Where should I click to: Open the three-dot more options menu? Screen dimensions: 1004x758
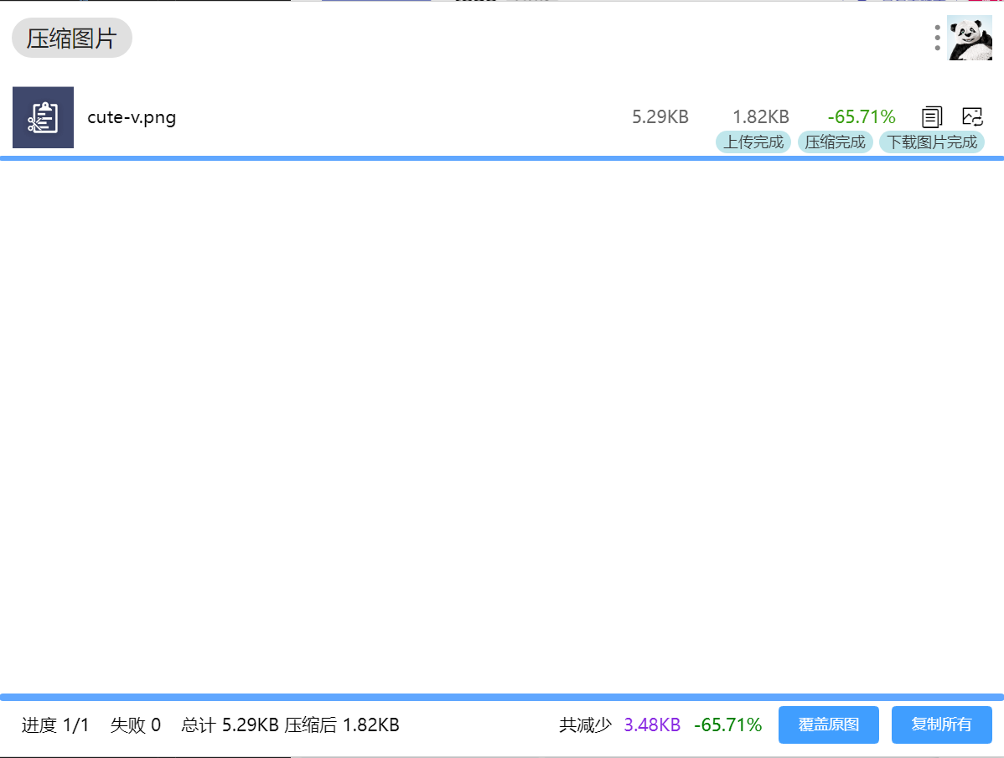[x=937, y=38]
